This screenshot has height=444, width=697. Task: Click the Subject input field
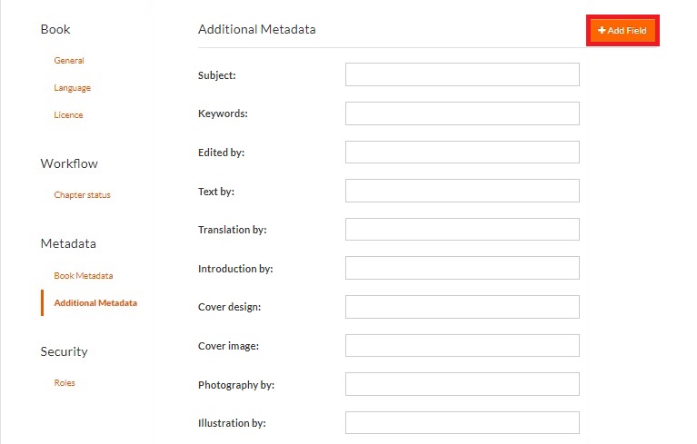[462, 74]
